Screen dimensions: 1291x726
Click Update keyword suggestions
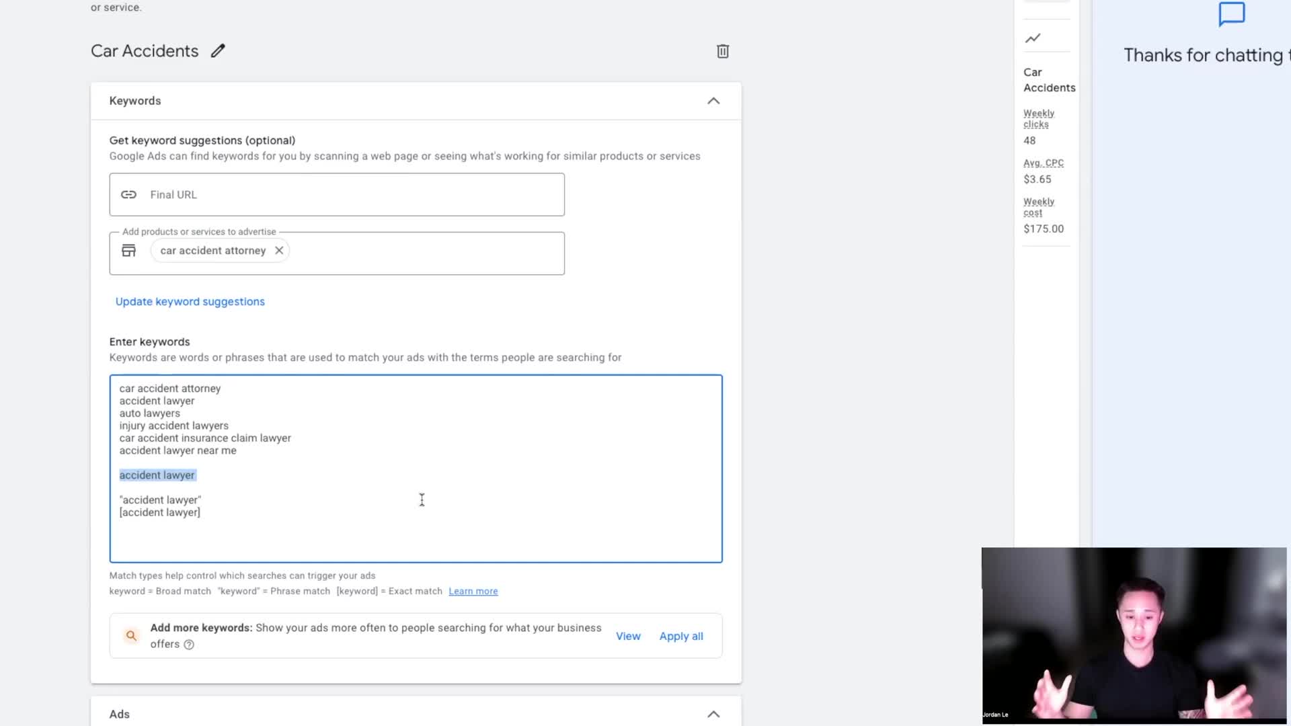tap(190, 302)
